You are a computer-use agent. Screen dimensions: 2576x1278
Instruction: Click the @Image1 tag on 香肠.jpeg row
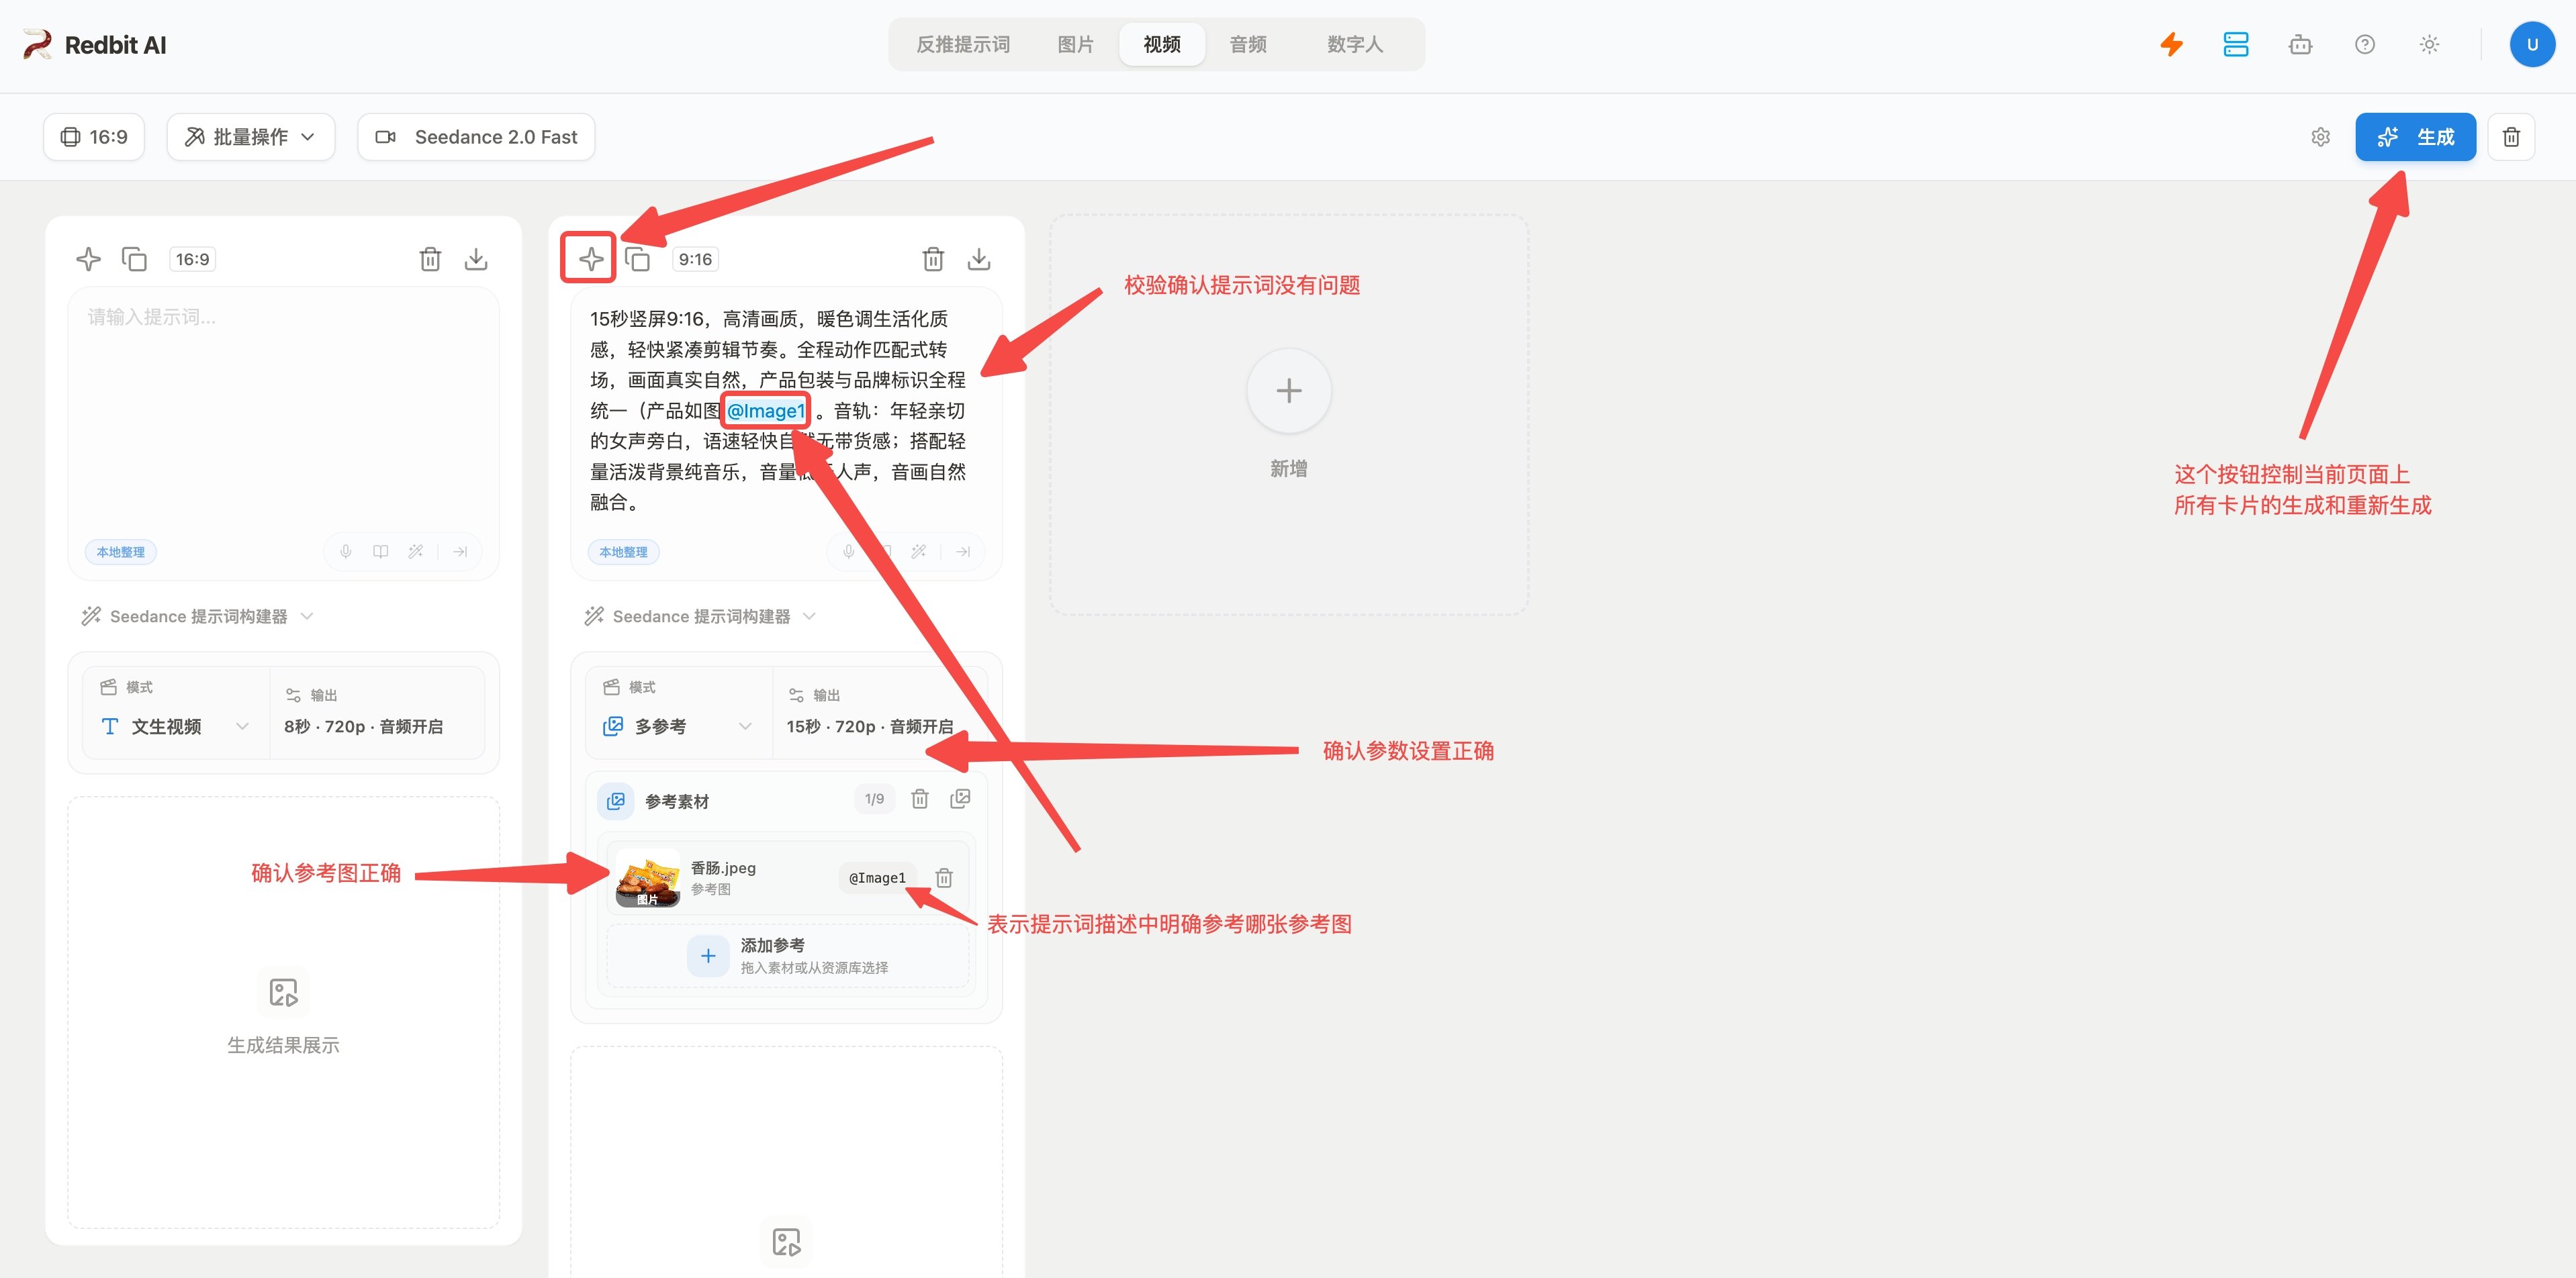point(877,877)
